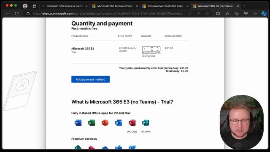Click the First month is free text
The width and height of the screenshot is (270, 152).
click(x=84, y=29)
